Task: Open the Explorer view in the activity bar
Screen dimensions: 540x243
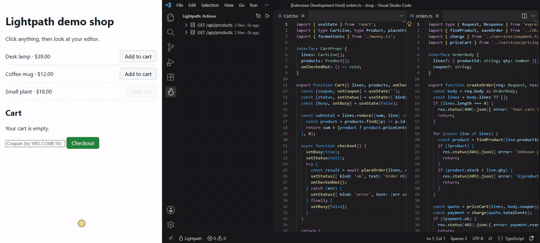Action: coord(170,18)
